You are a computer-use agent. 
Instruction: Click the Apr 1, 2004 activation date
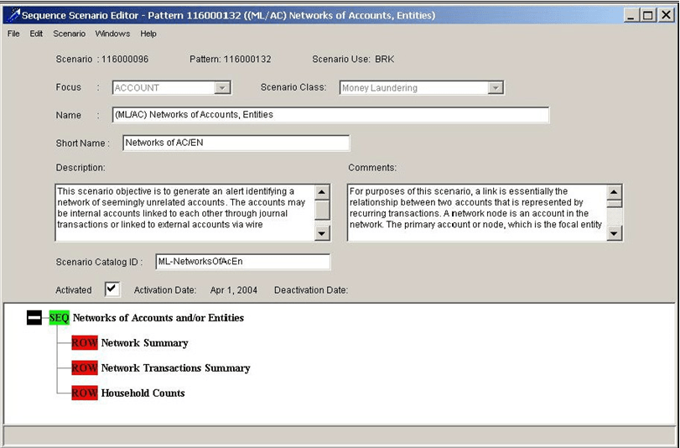(234, 290)
